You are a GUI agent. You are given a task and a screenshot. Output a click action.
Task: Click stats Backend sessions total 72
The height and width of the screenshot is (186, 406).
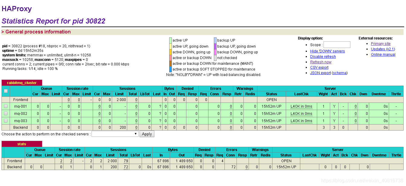click(126, 167)
